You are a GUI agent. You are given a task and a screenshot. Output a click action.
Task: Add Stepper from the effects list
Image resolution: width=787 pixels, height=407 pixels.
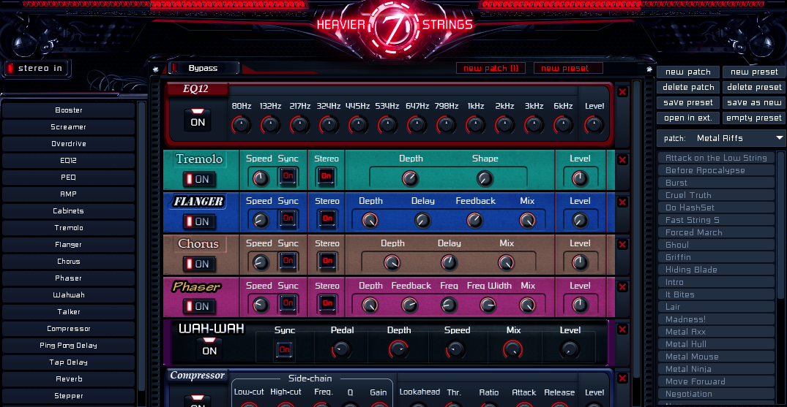(69, 396)
